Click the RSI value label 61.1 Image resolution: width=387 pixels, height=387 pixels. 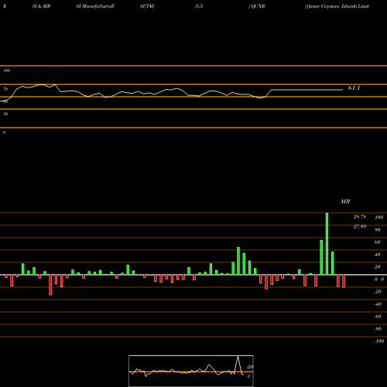coord(354,88)
